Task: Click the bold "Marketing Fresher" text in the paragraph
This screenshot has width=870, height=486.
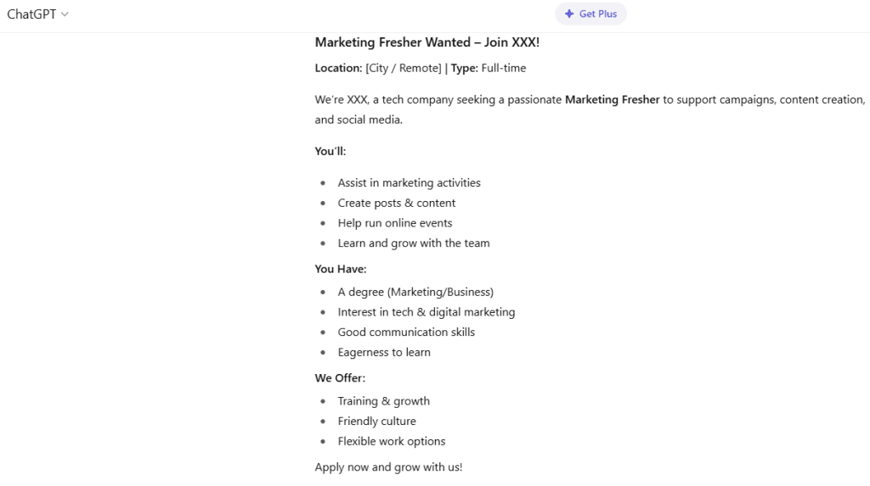Action: (x=612, y=99)
